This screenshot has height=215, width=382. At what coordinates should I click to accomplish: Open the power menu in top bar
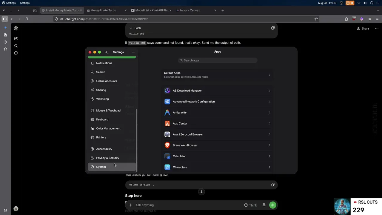click(x=378, y=3)
